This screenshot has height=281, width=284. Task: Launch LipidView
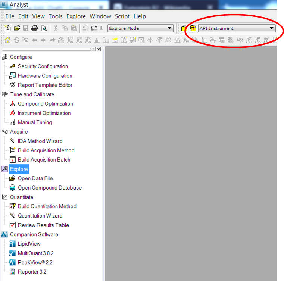click(x=29, y=244)
